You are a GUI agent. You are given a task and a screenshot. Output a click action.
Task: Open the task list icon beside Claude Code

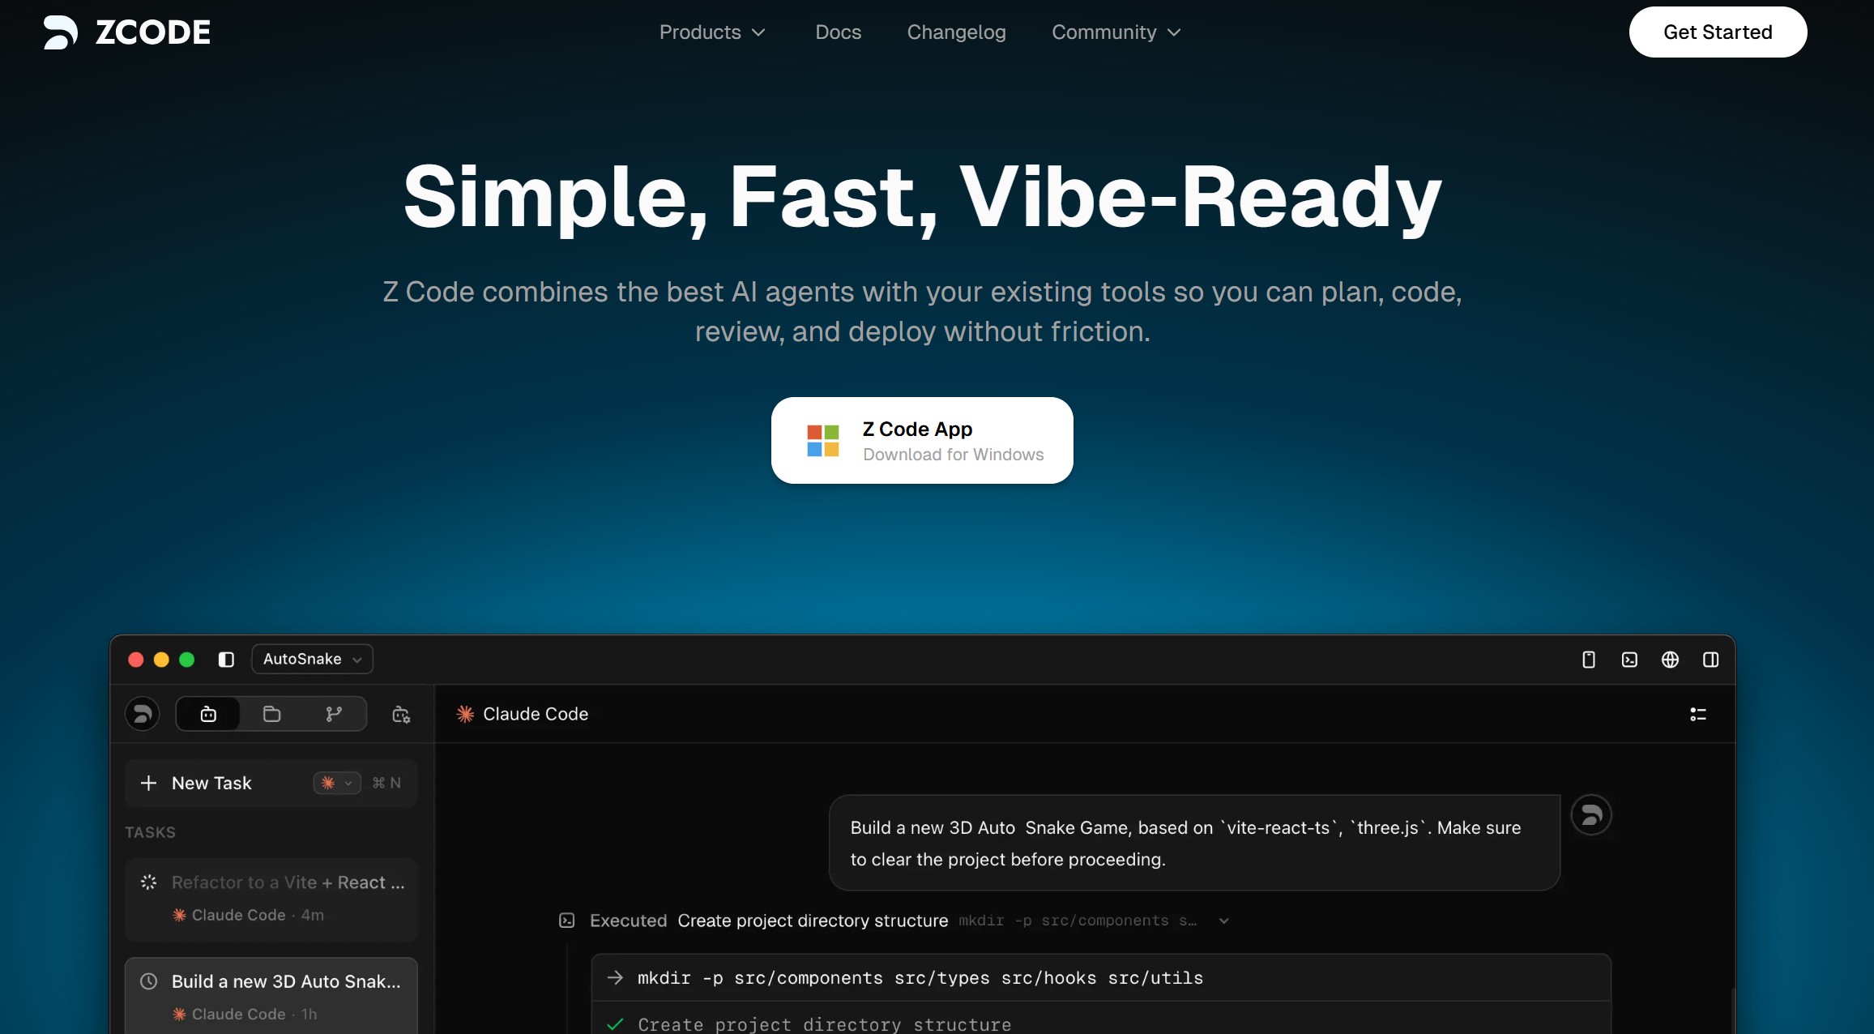point(1698,714)
